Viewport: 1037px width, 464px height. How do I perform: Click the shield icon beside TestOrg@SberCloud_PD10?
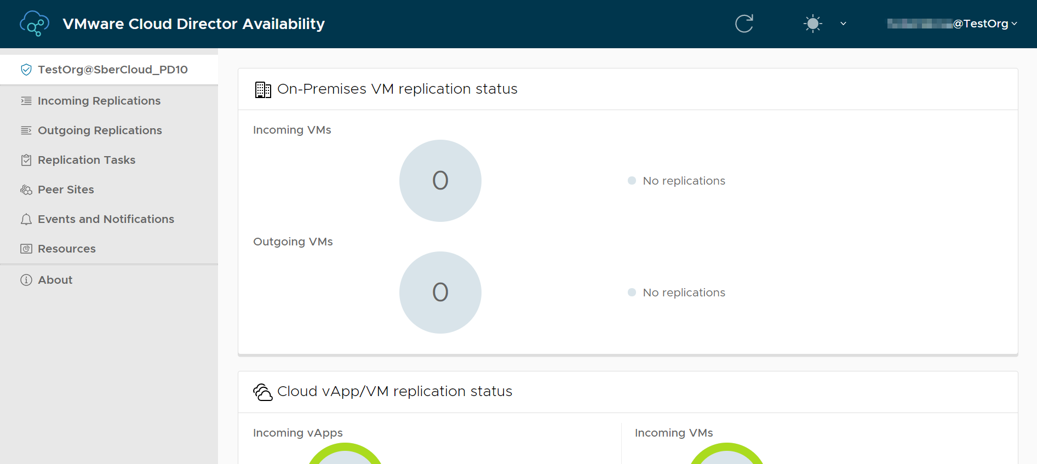click(x=26, y=70)
